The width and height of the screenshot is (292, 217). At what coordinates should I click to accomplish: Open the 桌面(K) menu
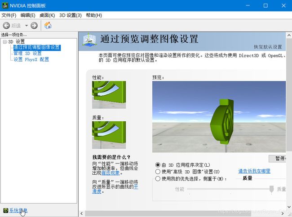click(47, 15)
